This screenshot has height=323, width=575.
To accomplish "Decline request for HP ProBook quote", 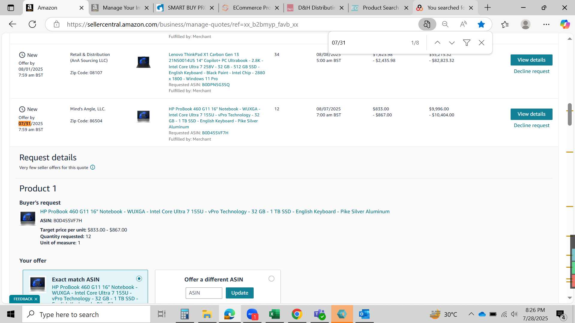I will click(532, 125).
